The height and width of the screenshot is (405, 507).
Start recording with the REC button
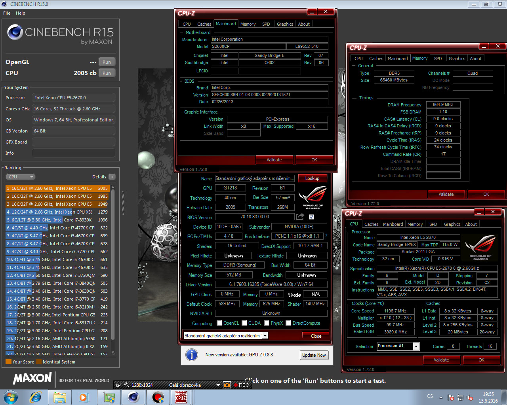coord(242,385)
